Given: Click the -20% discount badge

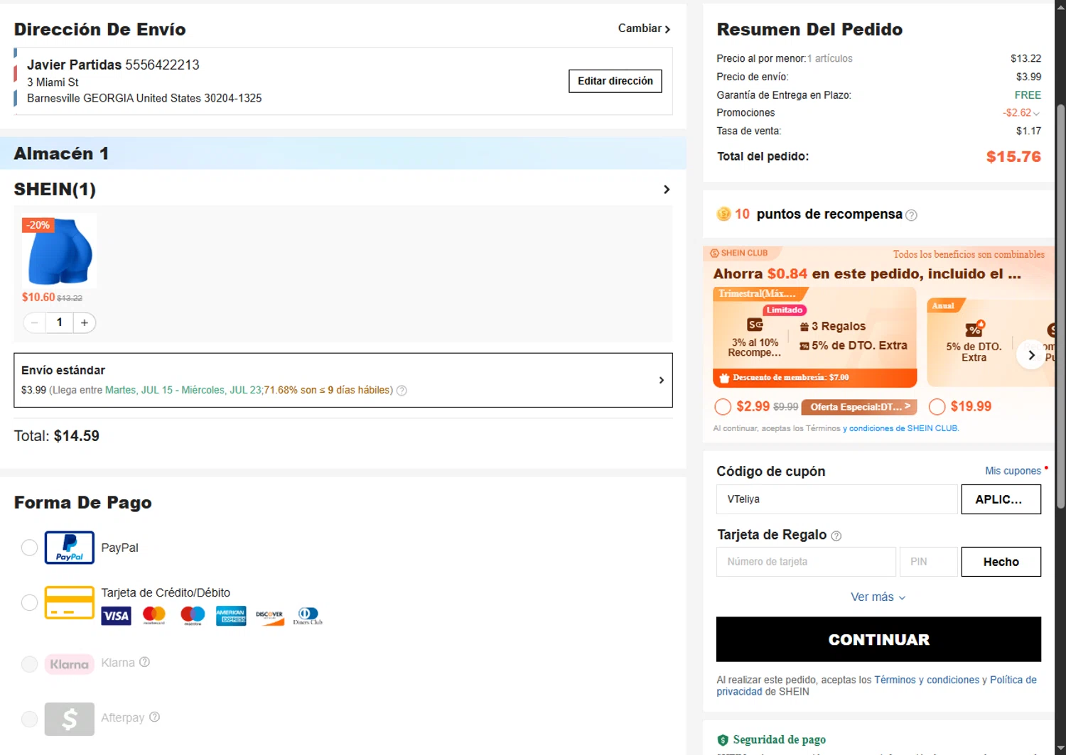Looking at the screenshot, I should click(x=38, y=225).
